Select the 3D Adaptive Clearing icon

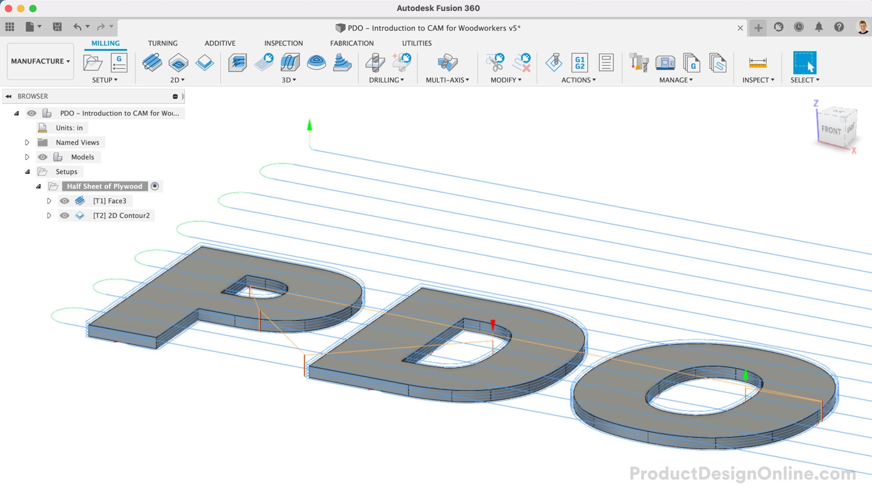[x=238, y=63]
